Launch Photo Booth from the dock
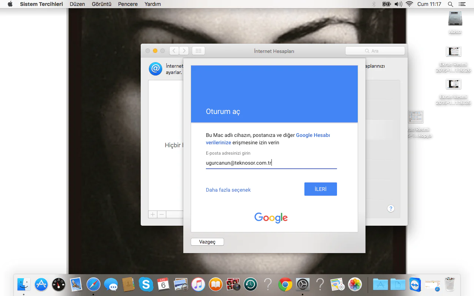The height and width of the screenshot is (296, 474). click(x=233, y=284)
